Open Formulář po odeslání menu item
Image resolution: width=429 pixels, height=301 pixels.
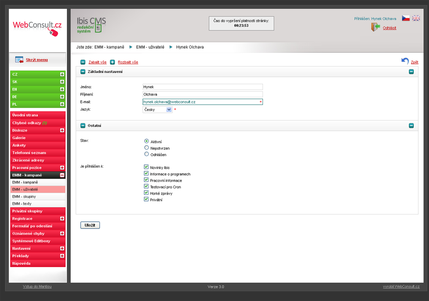pyautogui.click(x=38, y=226)
